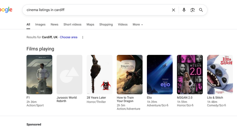
Task: Open the 28 Years Later poster
Action: (100, 74)
